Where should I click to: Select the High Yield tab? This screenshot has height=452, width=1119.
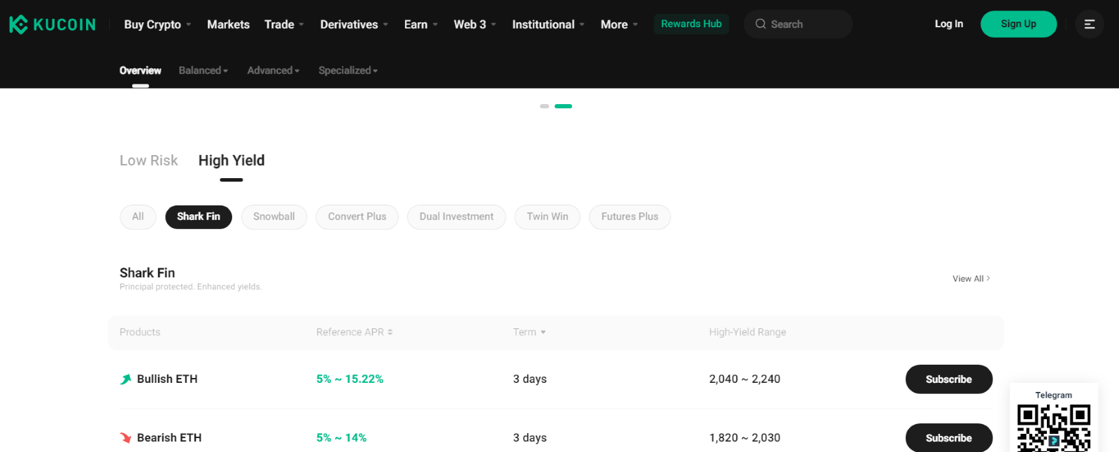231,161
